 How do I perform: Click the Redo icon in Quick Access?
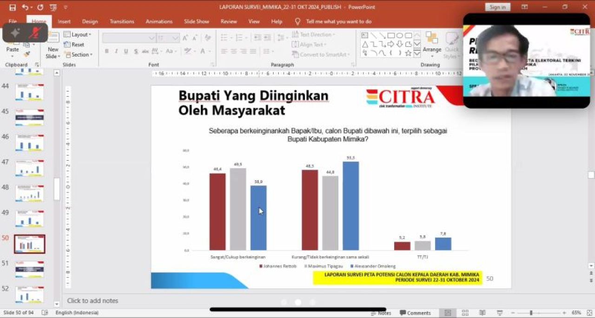40,7
